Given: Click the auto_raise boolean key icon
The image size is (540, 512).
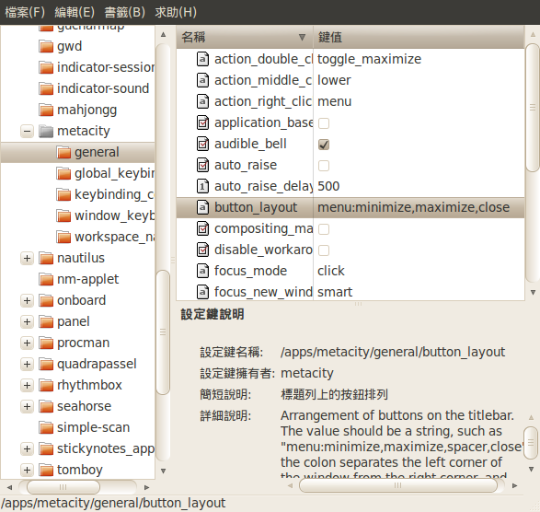Looking at the screenshot, I should coord(202,165).
